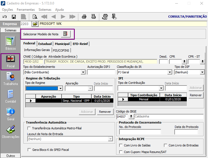The width and height of the screenshot is (208, 158).
Task: Click the Selecionar Modelo de Nota icon button
Action: [x=66, y=34]
